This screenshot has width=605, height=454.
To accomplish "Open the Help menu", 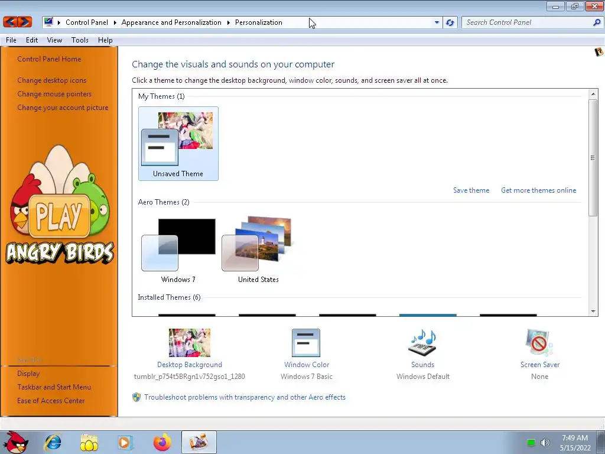I will [105, 40].
